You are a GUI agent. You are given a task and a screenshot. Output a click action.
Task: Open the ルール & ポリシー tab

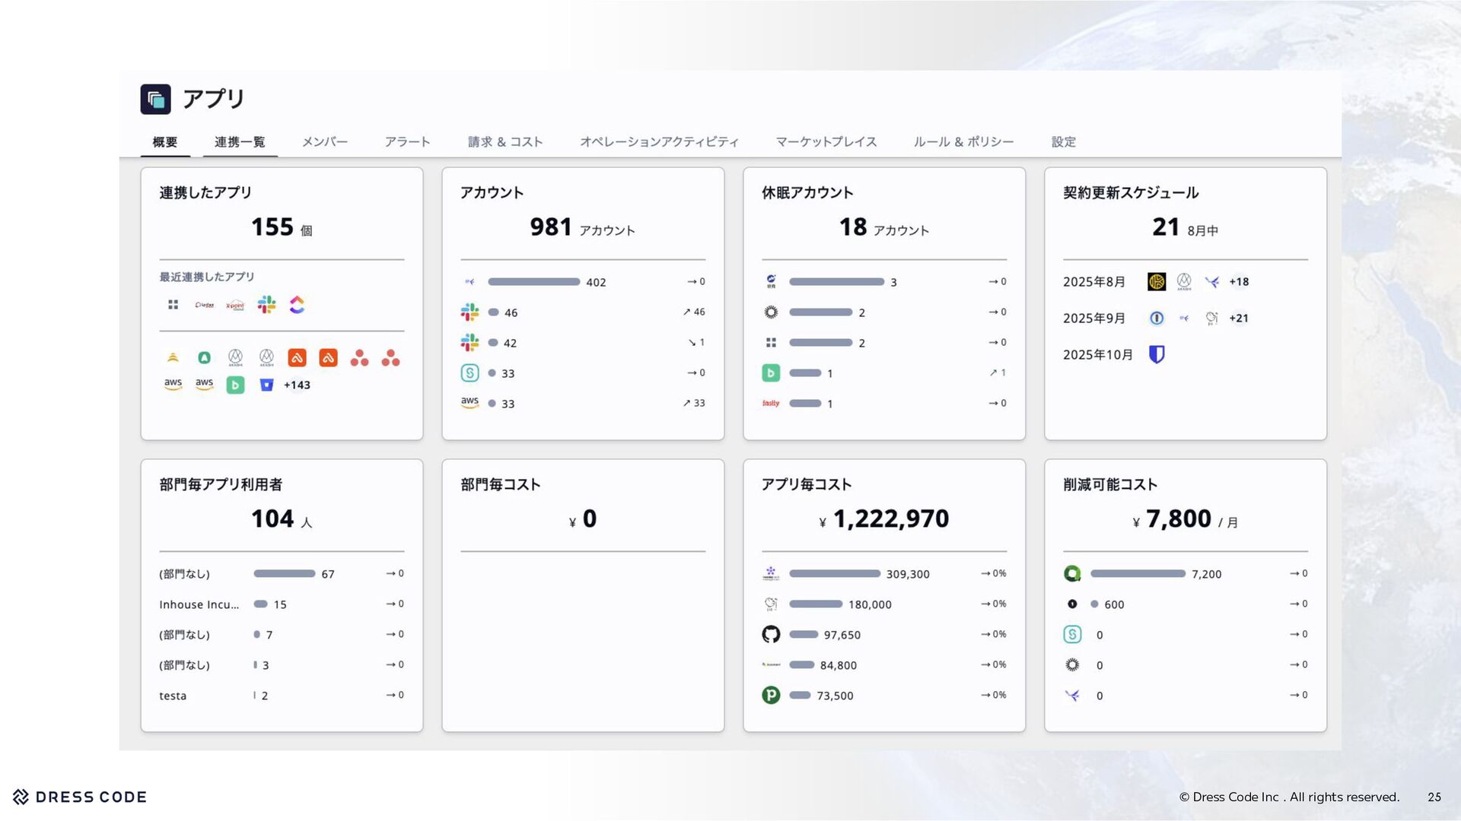963,142
